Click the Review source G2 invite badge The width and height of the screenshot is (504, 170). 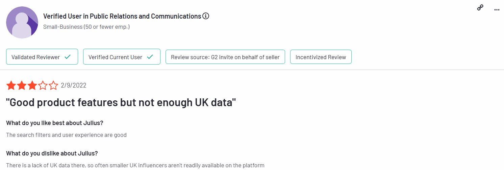(225, 57)
